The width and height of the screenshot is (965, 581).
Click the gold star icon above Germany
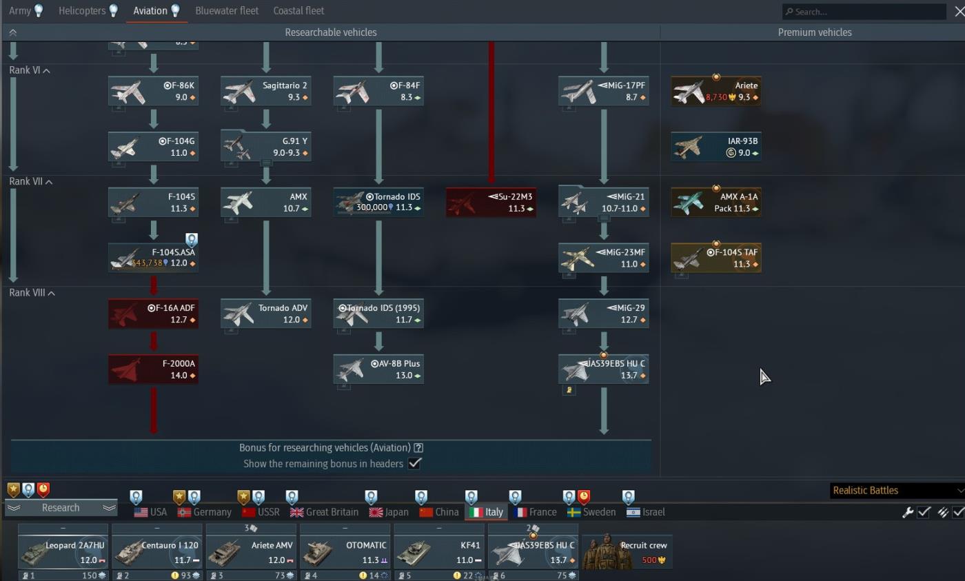click(179, 497)
